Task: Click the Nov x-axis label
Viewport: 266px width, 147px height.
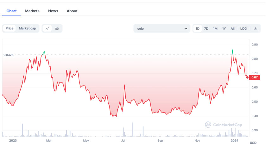Action: [197, 141]
